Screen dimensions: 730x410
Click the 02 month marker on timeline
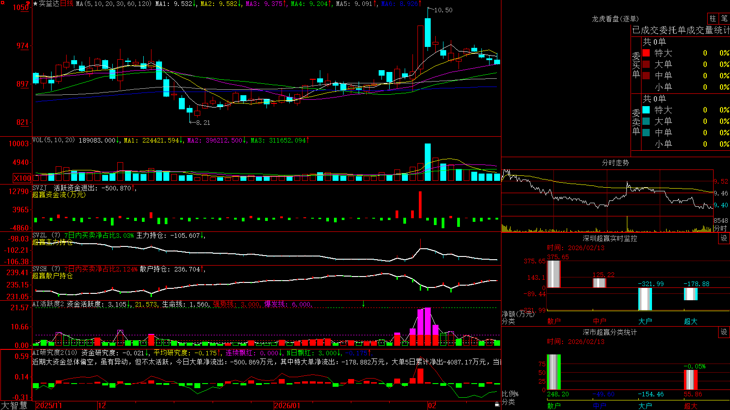point(432,405)
